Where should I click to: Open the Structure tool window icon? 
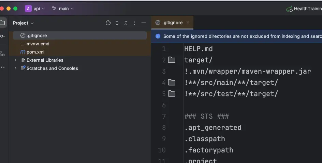(x=2, y=53)
